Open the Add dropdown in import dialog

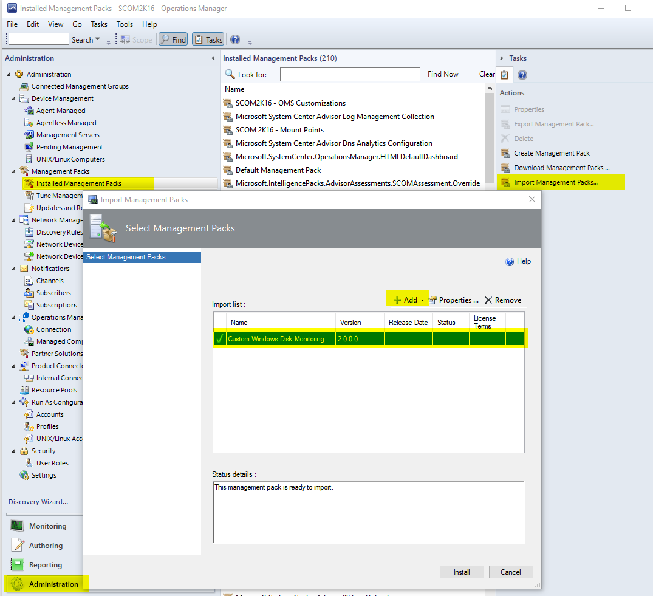coord(409,300)
